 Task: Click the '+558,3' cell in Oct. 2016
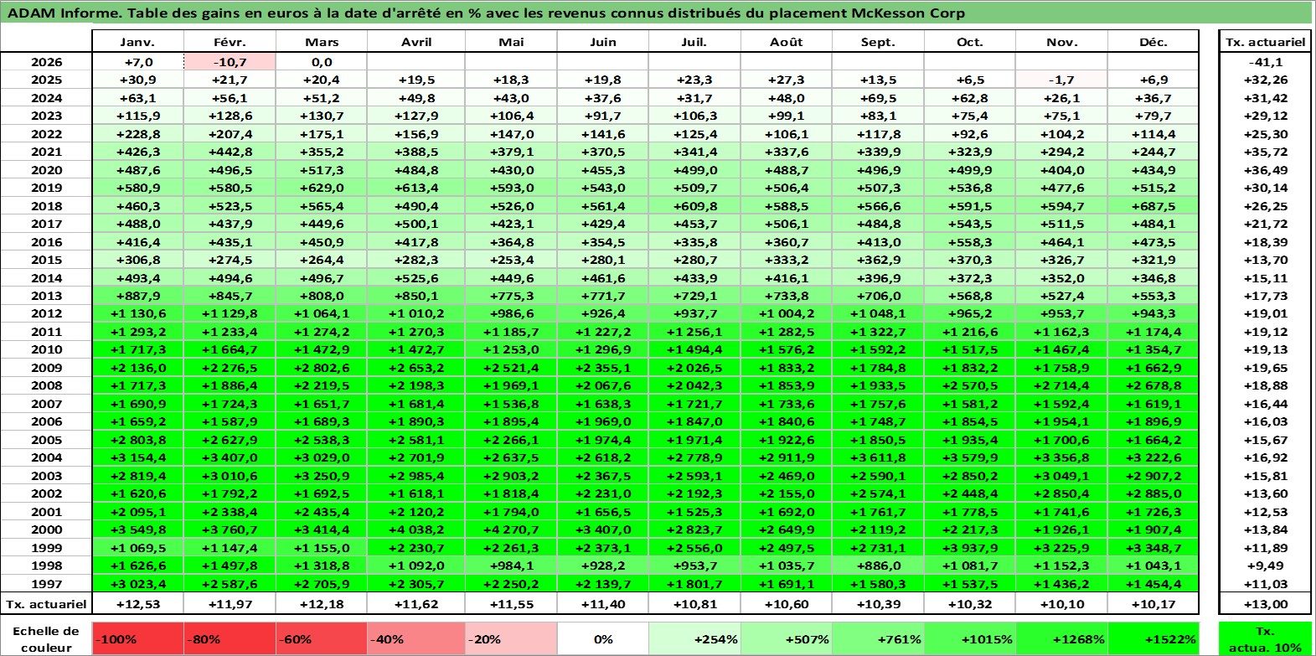pyautogui.click(x=970, y=242)
